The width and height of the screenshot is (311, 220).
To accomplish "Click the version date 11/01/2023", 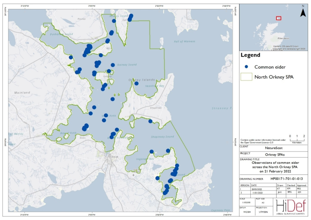I will click(257, 193).
